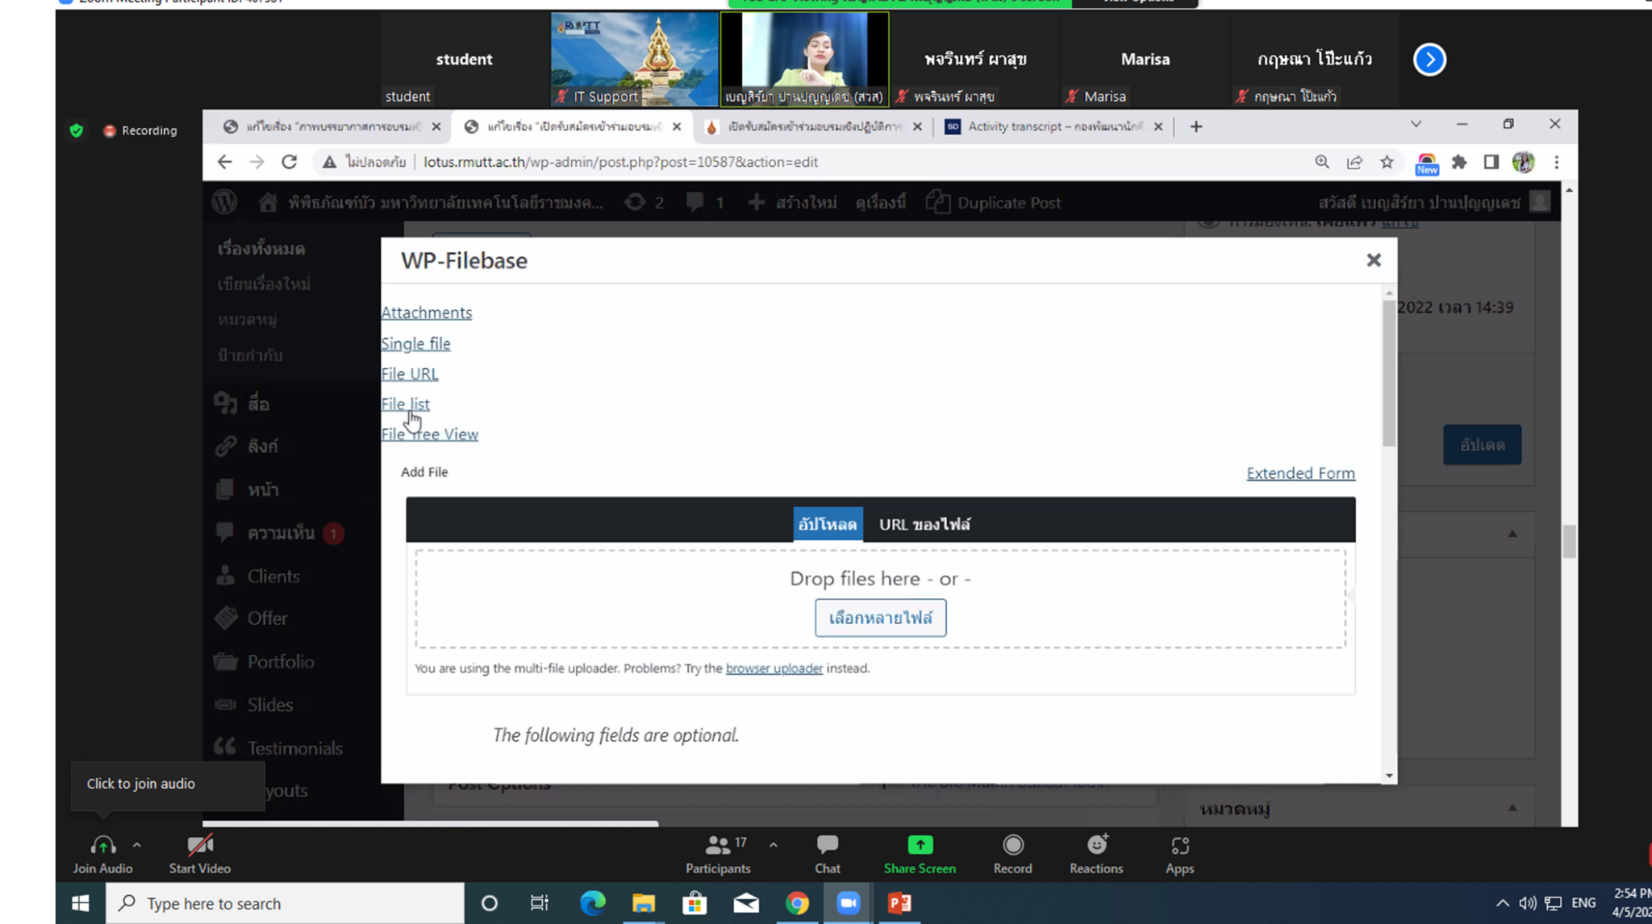Open the Chrome three-dot menu

point(1556,162)
